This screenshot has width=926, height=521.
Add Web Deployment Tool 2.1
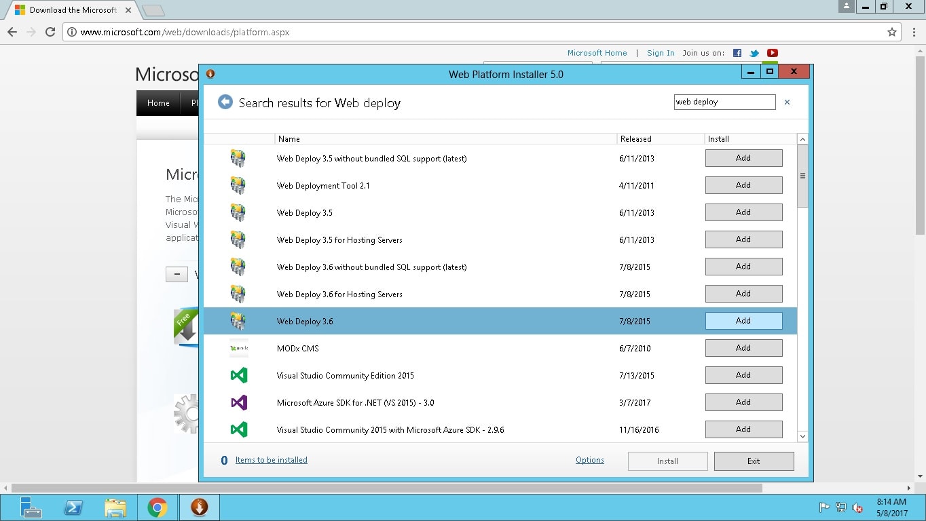click(x=743, y=185)
